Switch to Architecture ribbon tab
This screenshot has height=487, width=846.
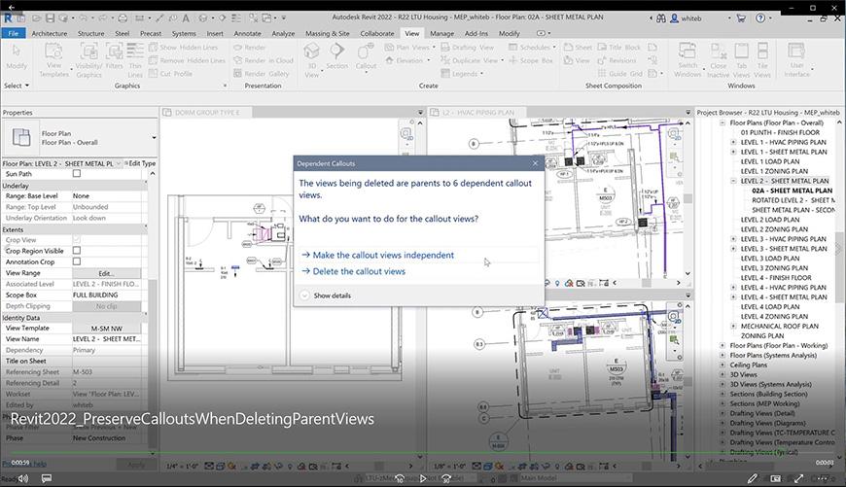click(x=49, y=33)
